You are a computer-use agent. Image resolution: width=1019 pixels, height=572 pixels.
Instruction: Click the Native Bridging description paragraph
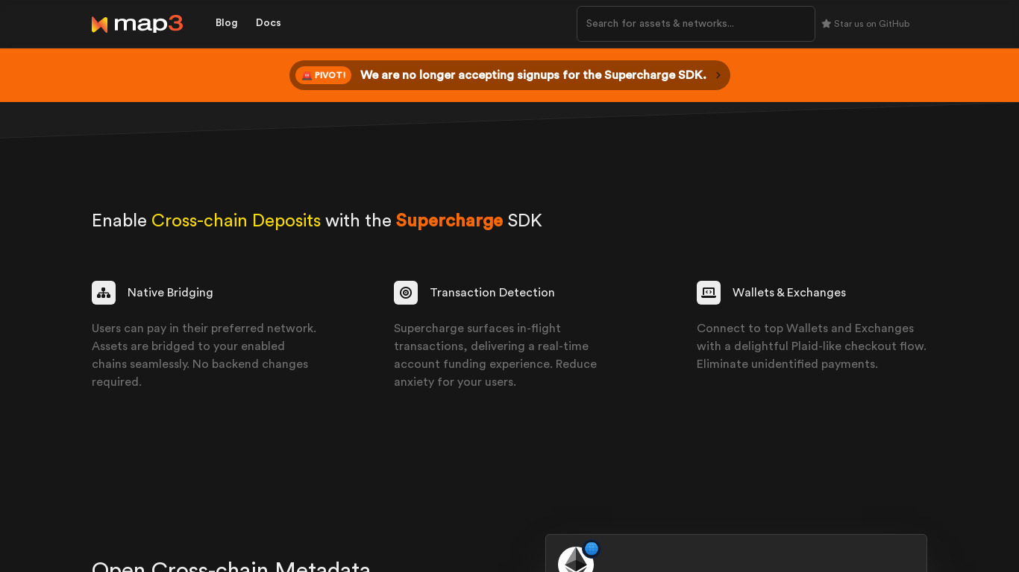(x=204, y=355)
